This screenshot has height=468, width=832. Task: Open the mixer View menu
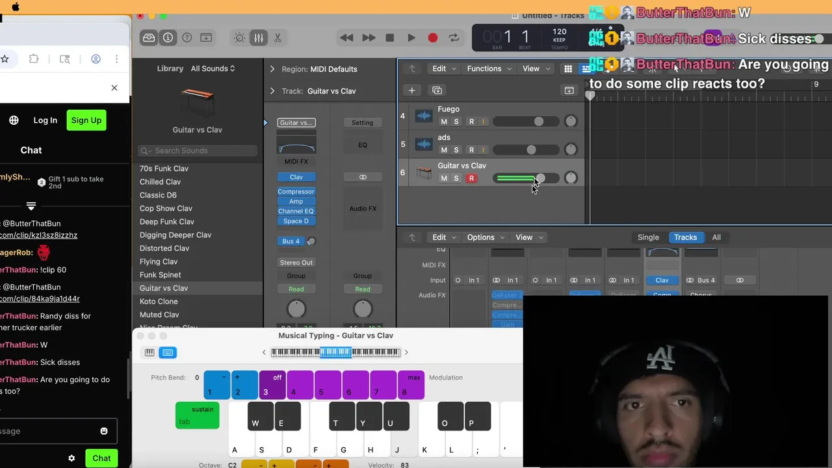[x=528, y=237]
